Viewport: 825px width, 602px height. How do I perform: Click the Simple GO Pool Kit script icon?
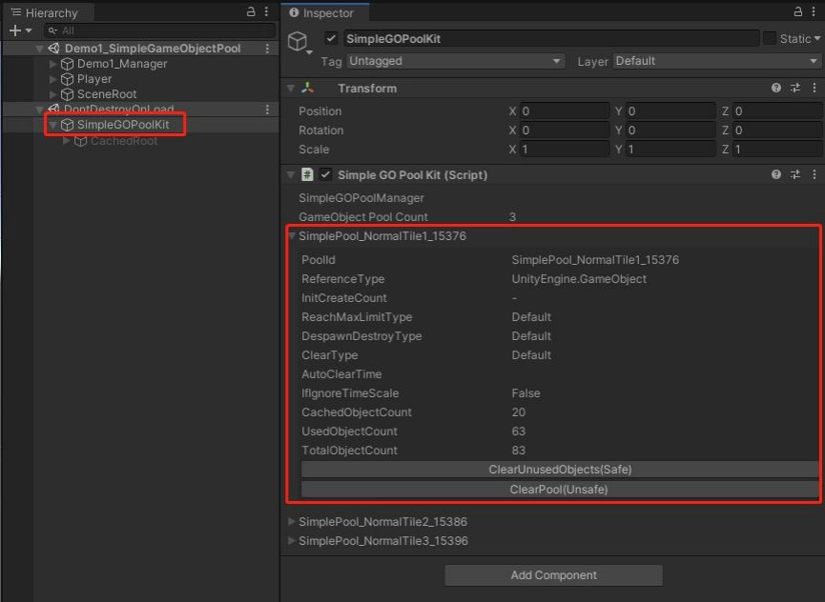[307, 174]
